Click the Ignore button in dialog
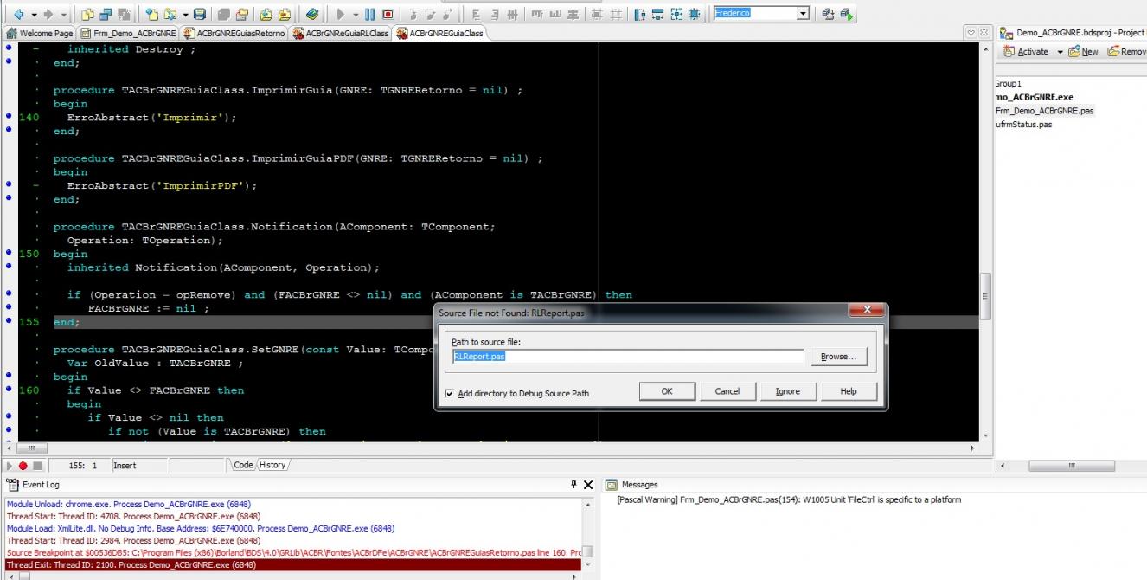 788,391
